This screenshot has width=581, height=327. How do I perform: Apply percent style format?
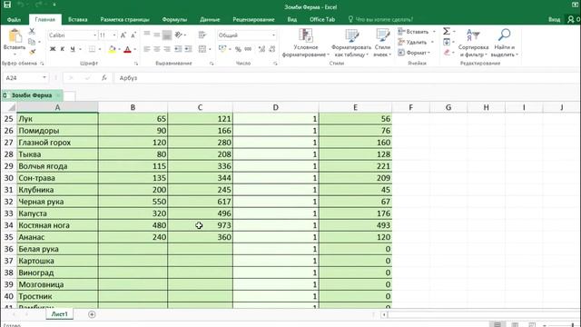238,49
